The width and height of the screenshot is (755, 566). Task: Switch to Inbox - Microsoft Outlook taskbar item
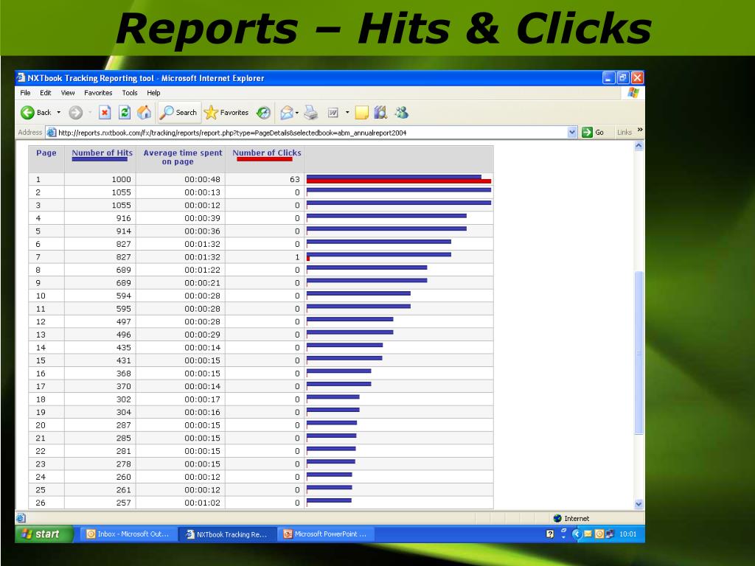[128, 534]
